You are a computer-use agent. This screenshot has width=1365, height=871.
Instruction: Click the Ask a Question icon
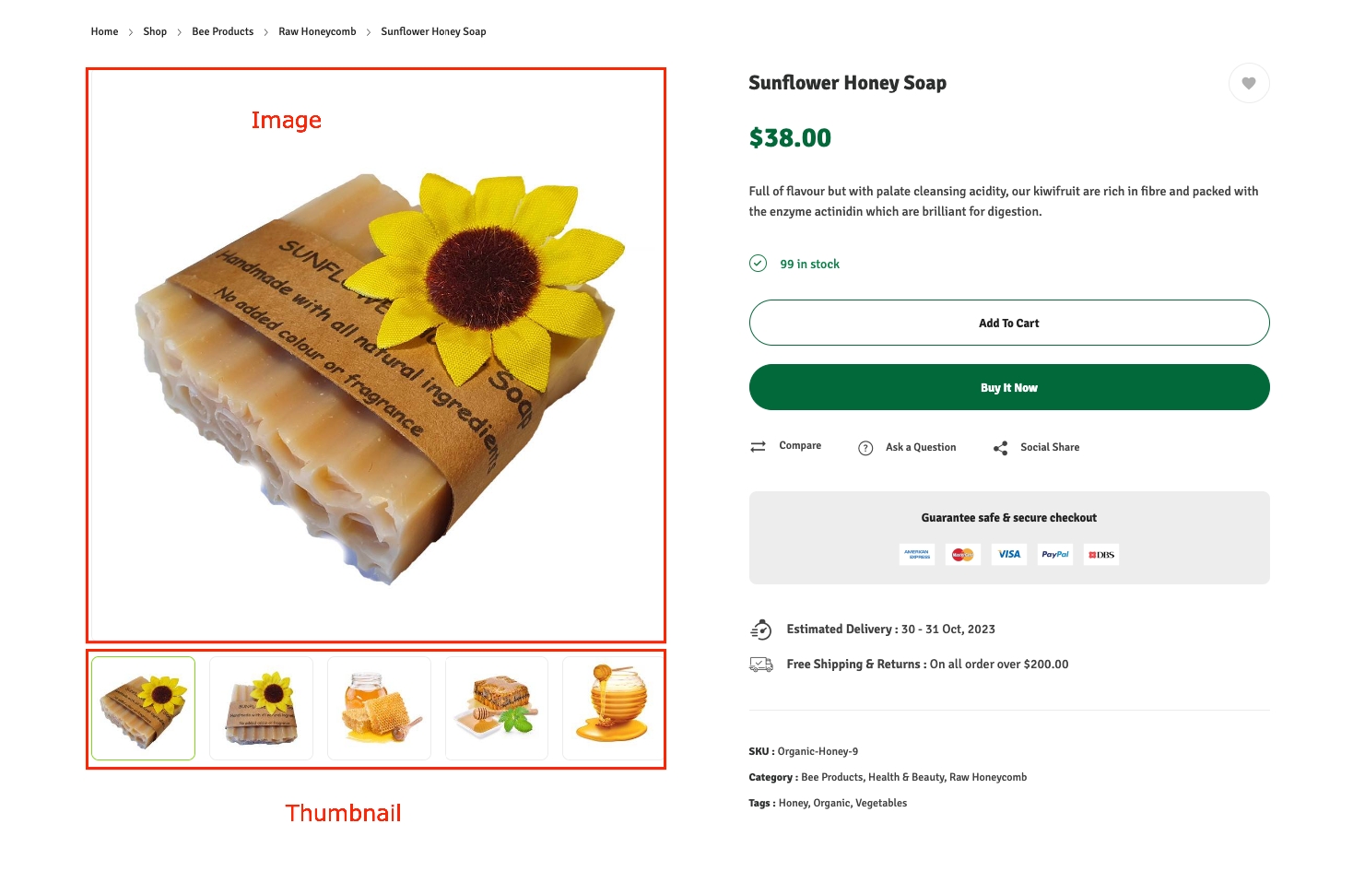pyautogui.click(x=865, y=448)
